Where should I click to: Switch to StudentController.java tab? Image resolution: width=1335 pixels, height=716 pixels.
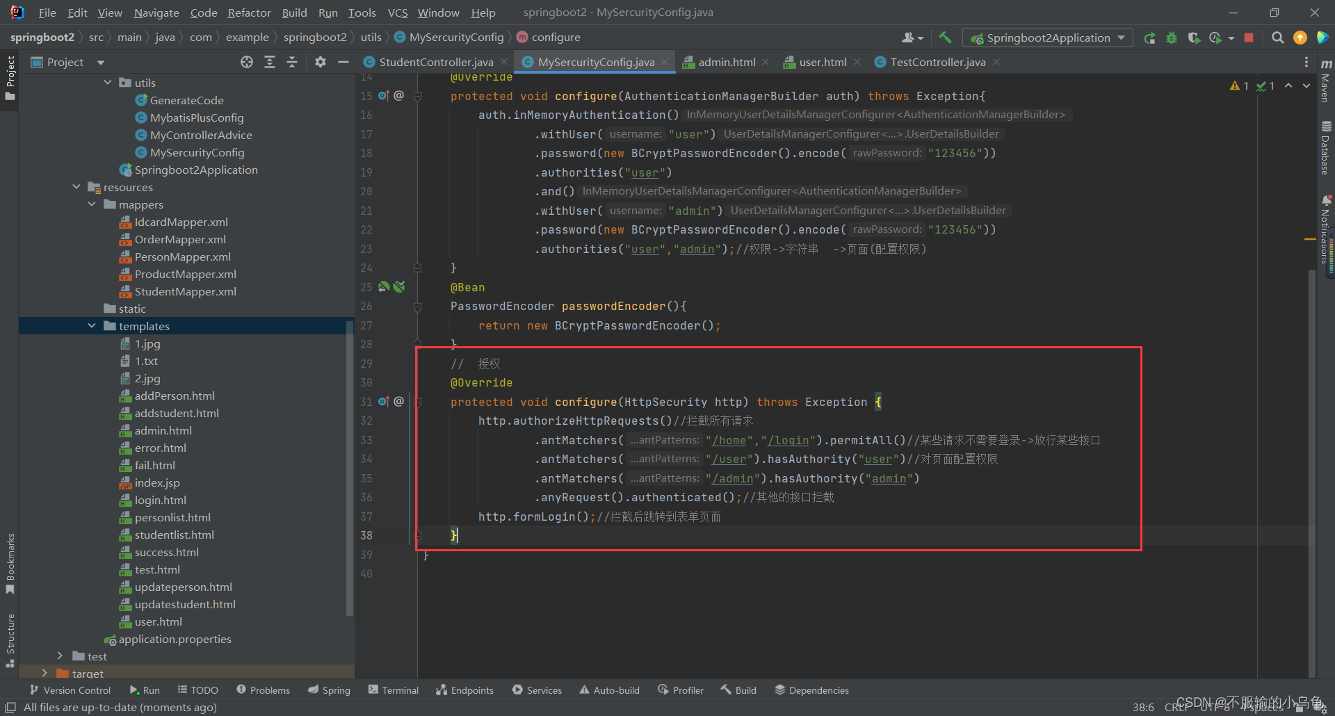point(436,62)
